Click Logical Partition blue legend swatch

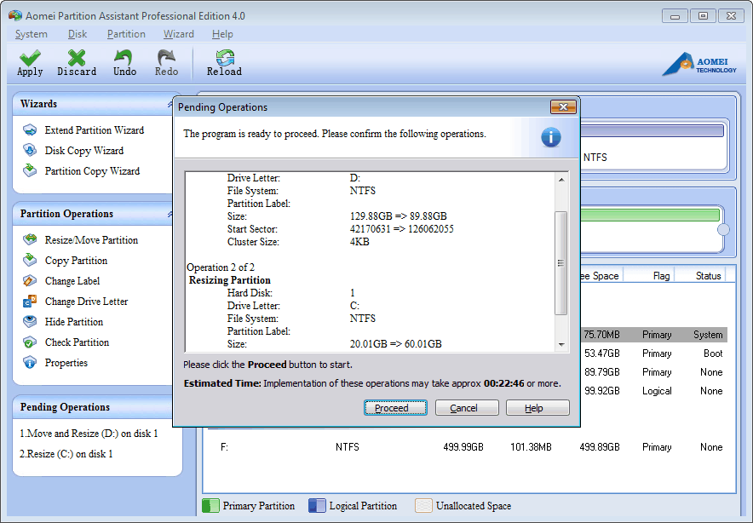(x=317, y=506)
